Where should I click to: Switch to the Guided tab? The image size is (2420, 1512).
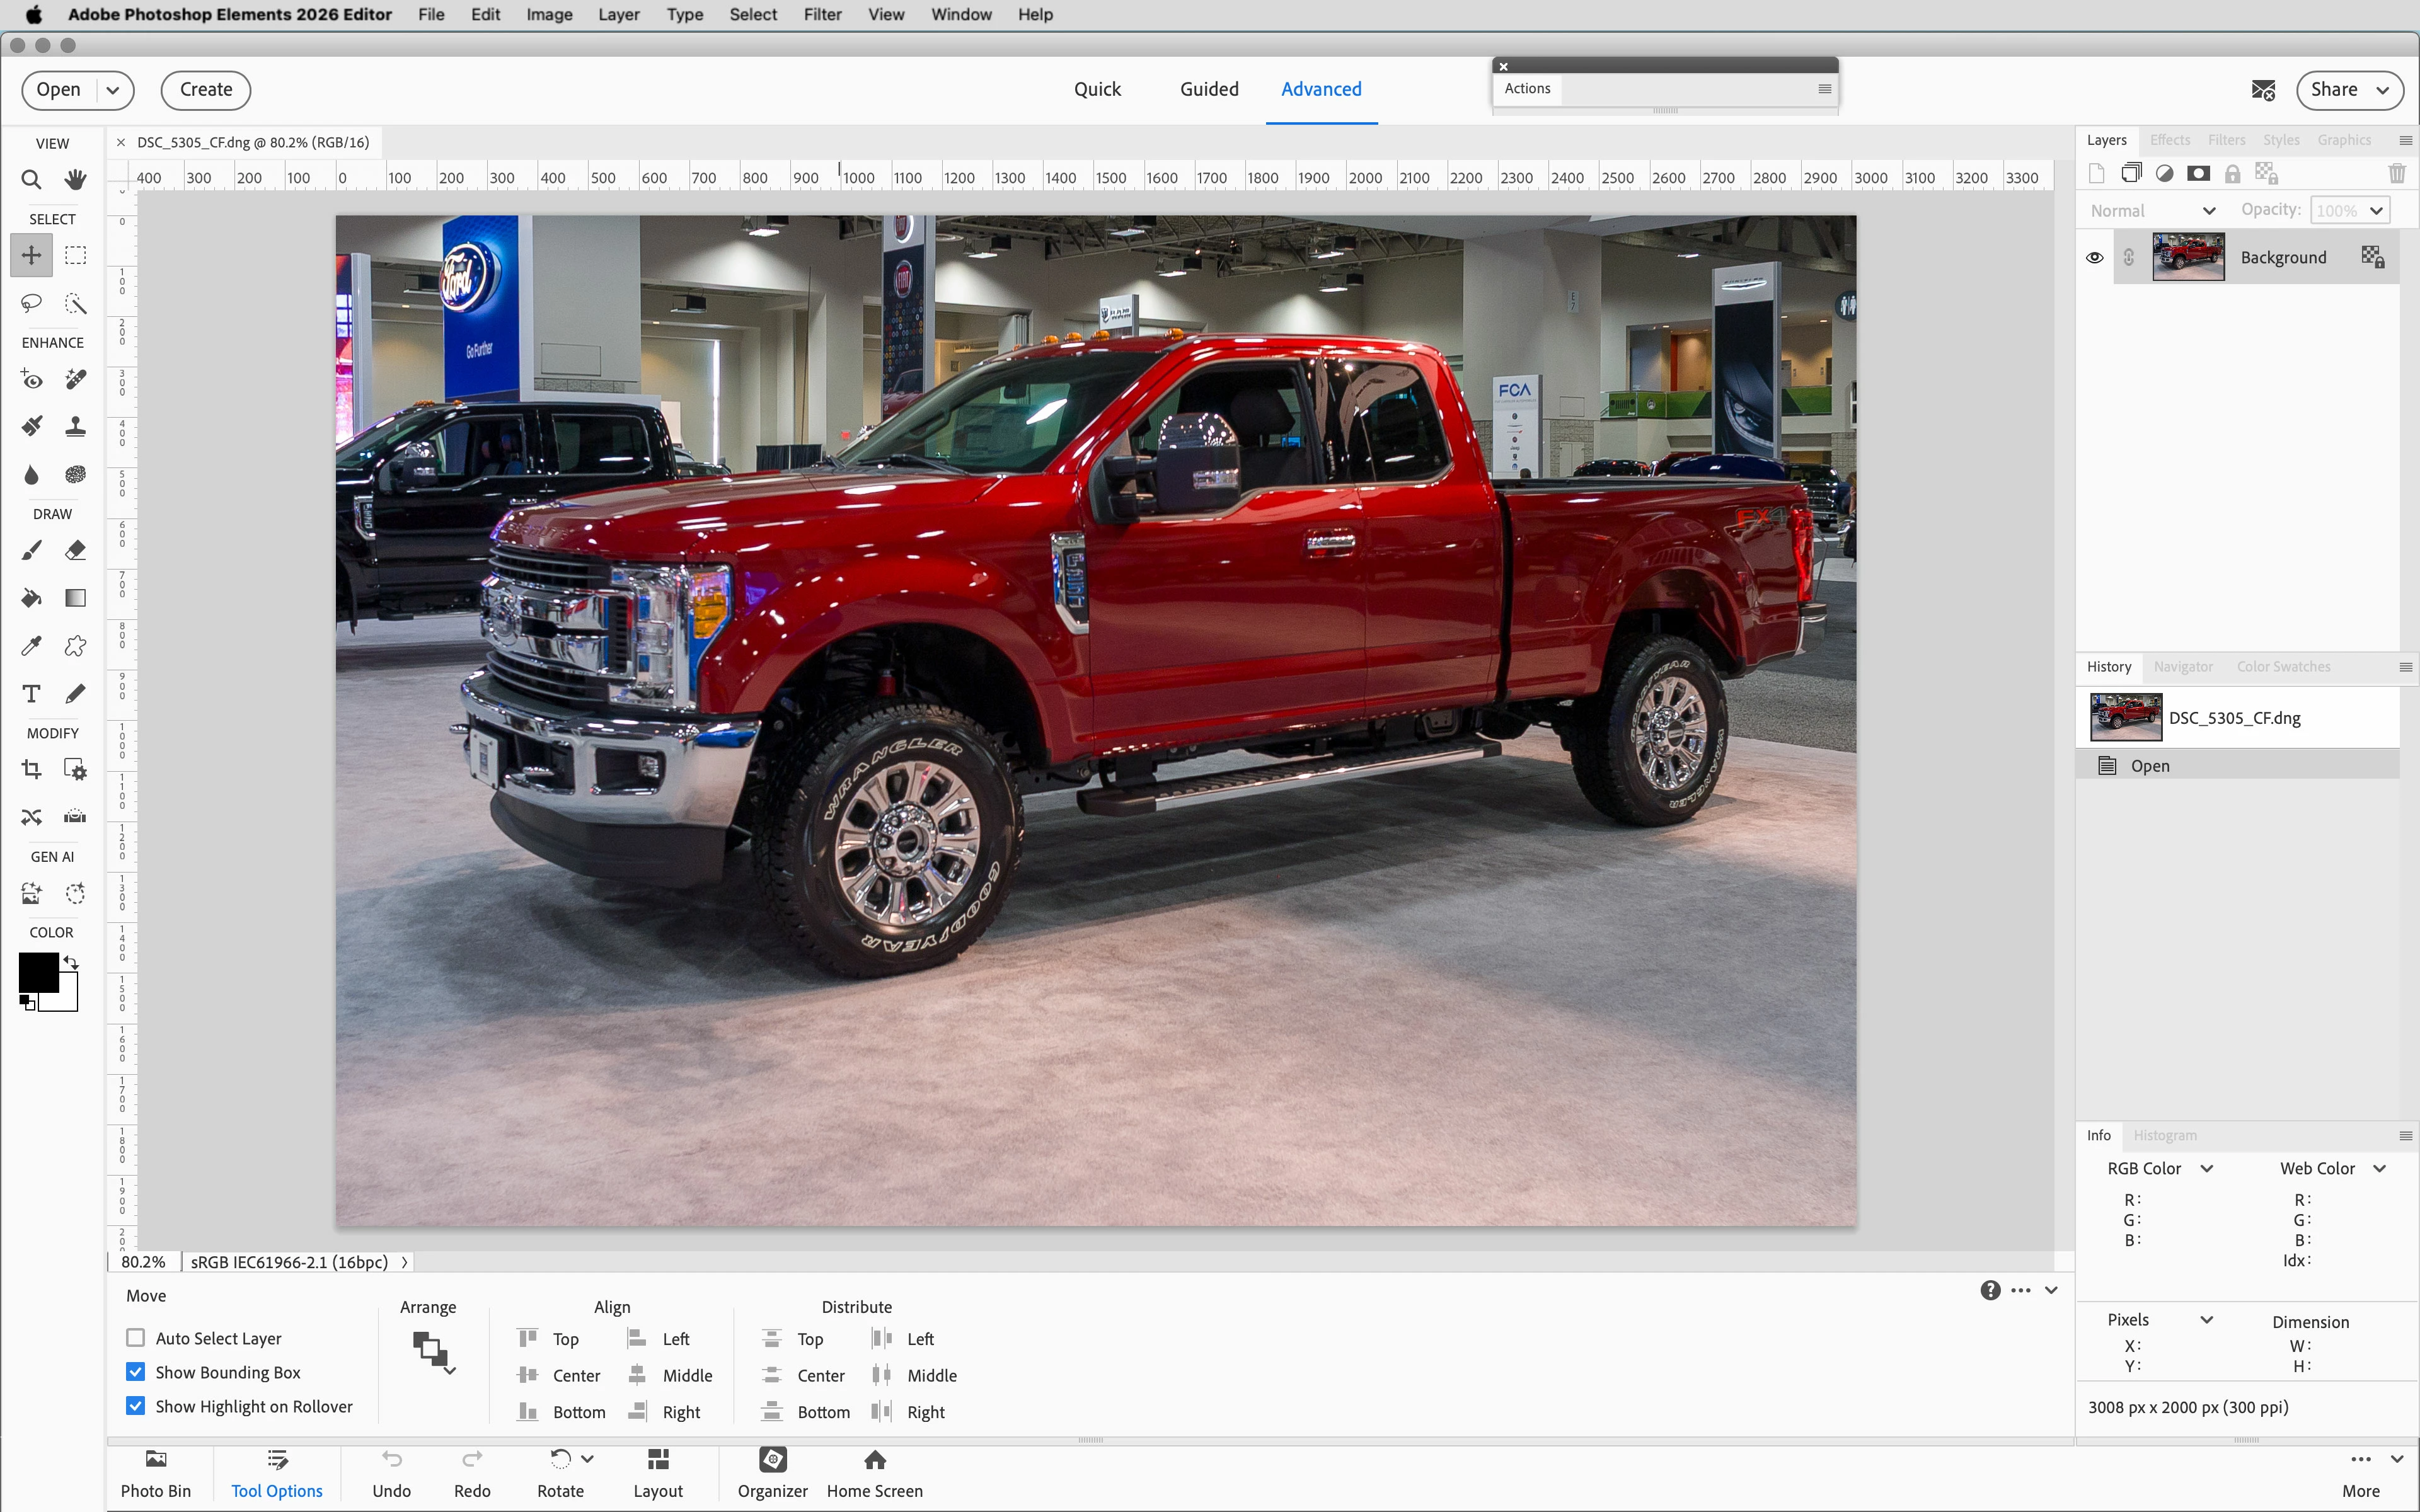pos(1208,89)
